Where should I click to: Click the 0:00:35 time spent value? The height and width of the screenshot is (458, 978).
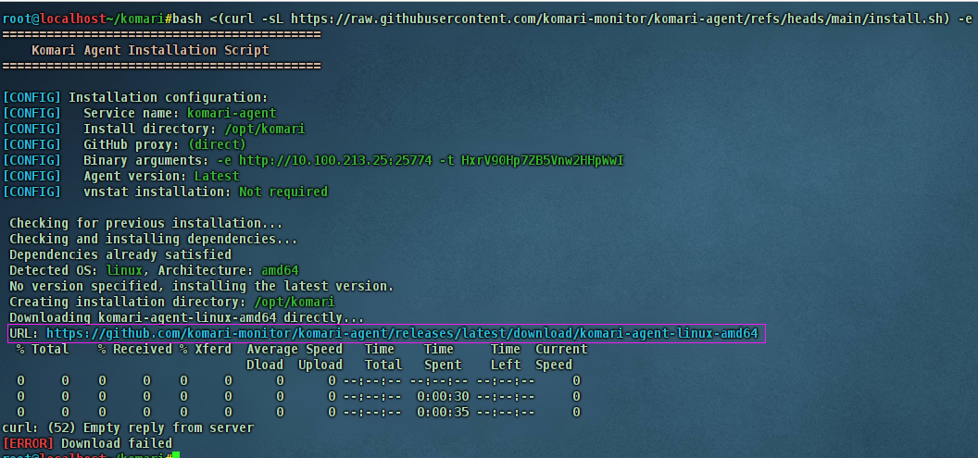pos(442,412)
